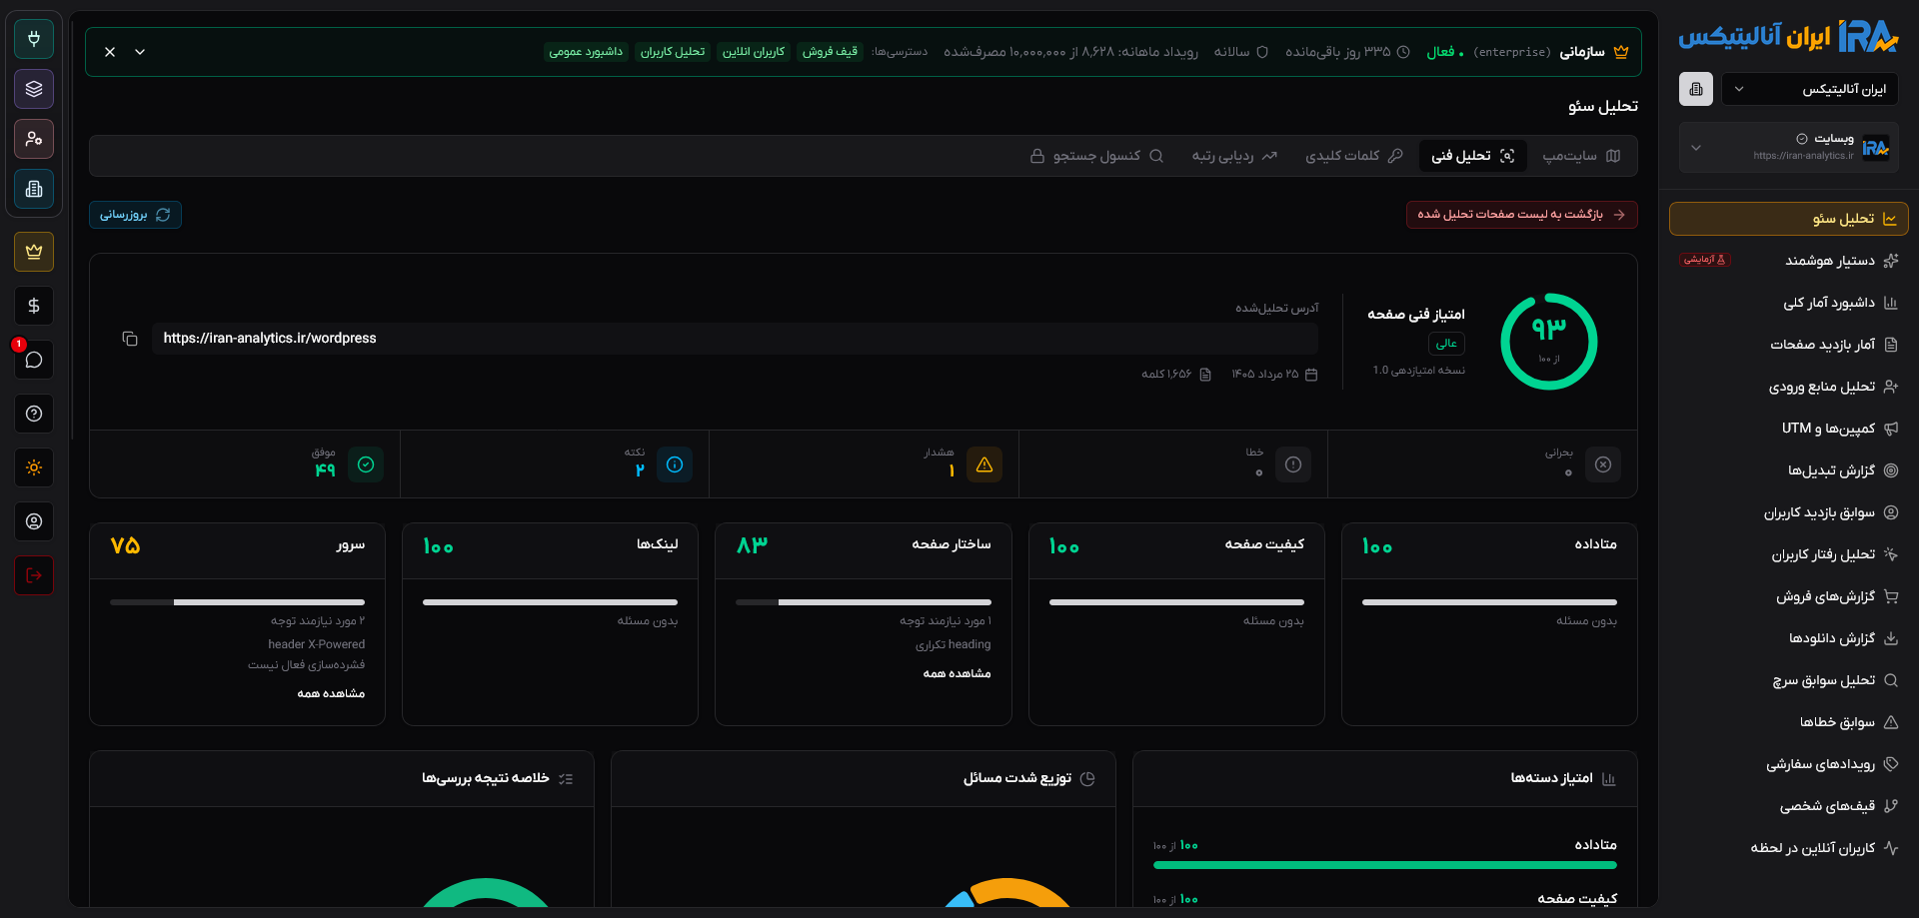The height and width of the screenshot is (918, 1919).
Task: Open the layers stack icon in left rail
Action: (x=34, y=89)
